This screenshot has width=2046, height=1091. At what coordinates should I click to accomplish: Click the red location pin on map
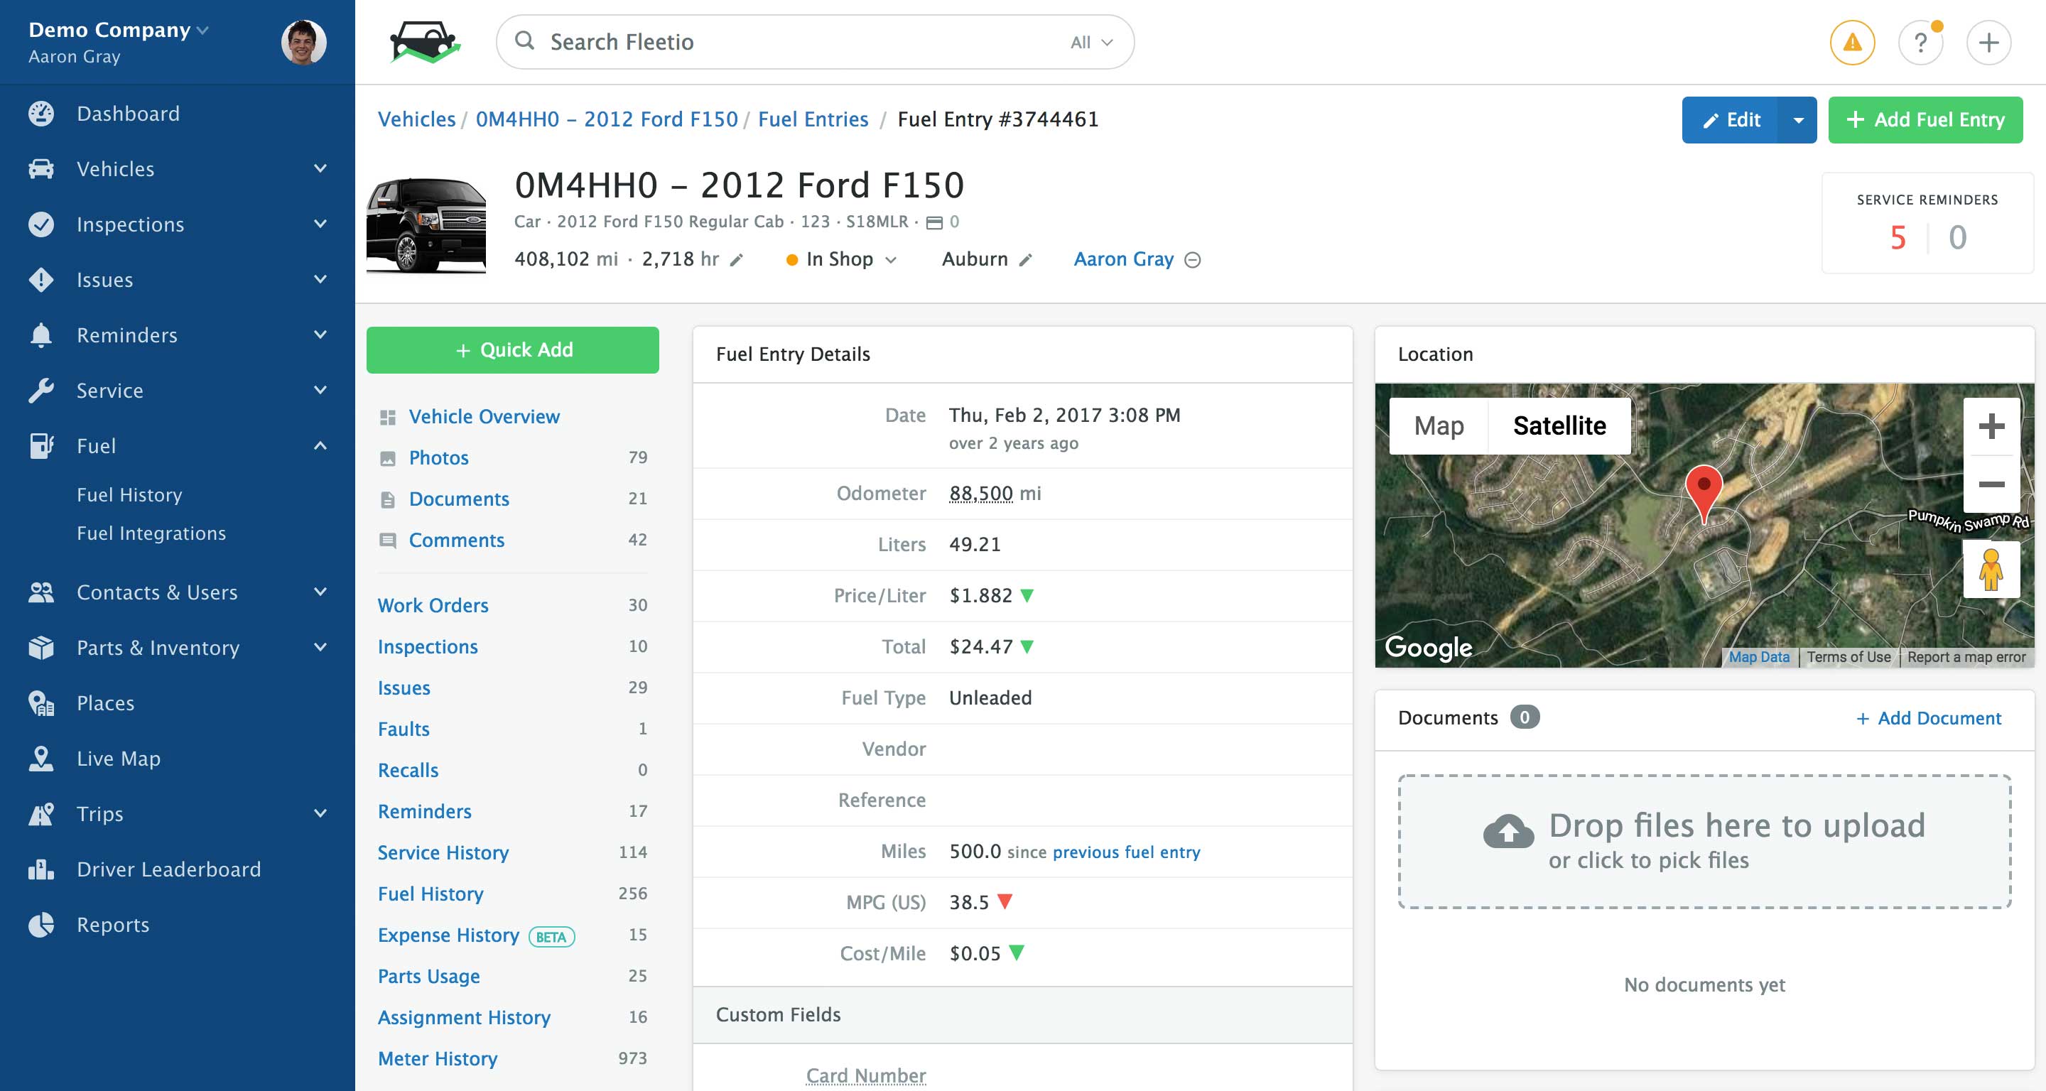1704,492
